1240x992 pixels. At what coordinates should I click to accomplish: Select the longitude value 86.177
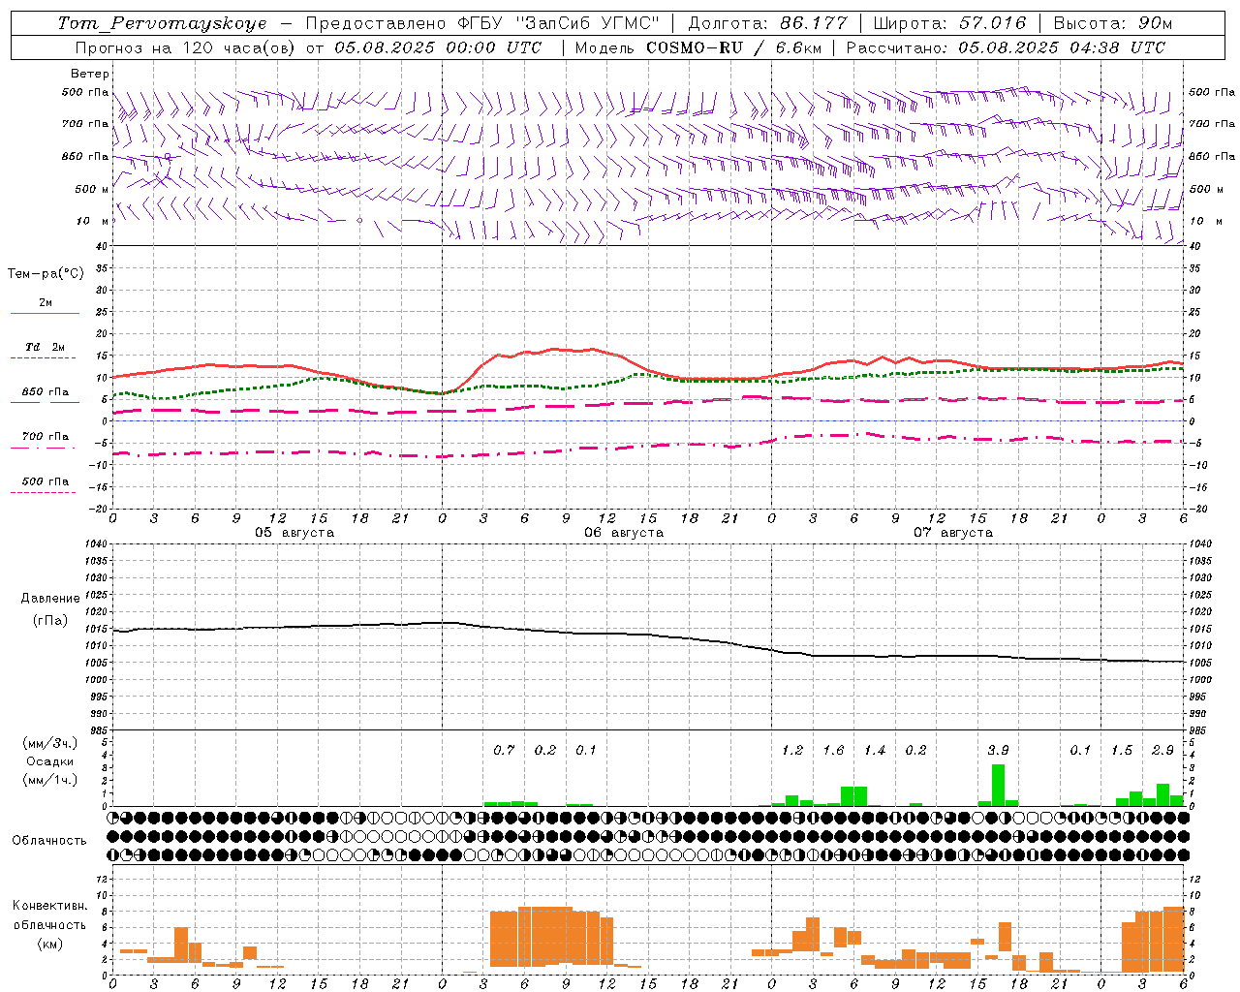point(815,23)
